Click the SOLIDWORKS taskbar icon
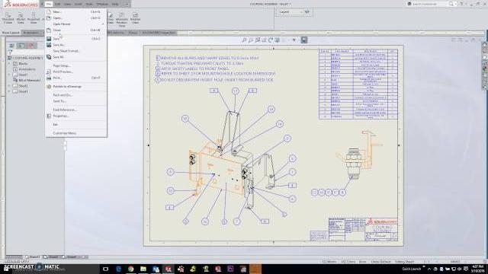Image resolution: width=488 pixels, height=274 pixels. (x=168, y=269)
